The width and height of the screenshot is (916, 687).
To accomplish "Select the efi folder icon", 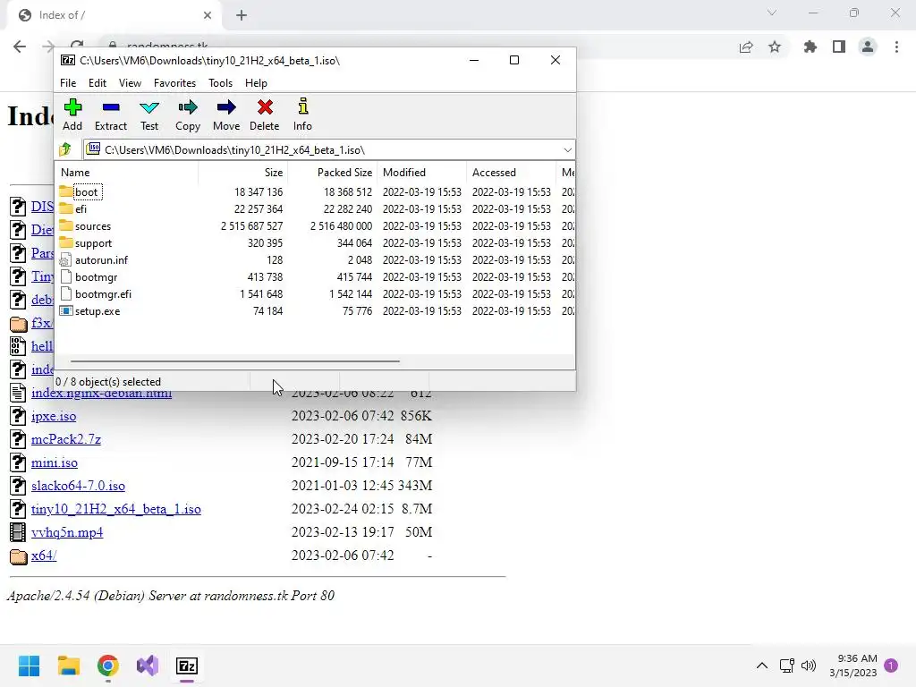I will [66, 208].
